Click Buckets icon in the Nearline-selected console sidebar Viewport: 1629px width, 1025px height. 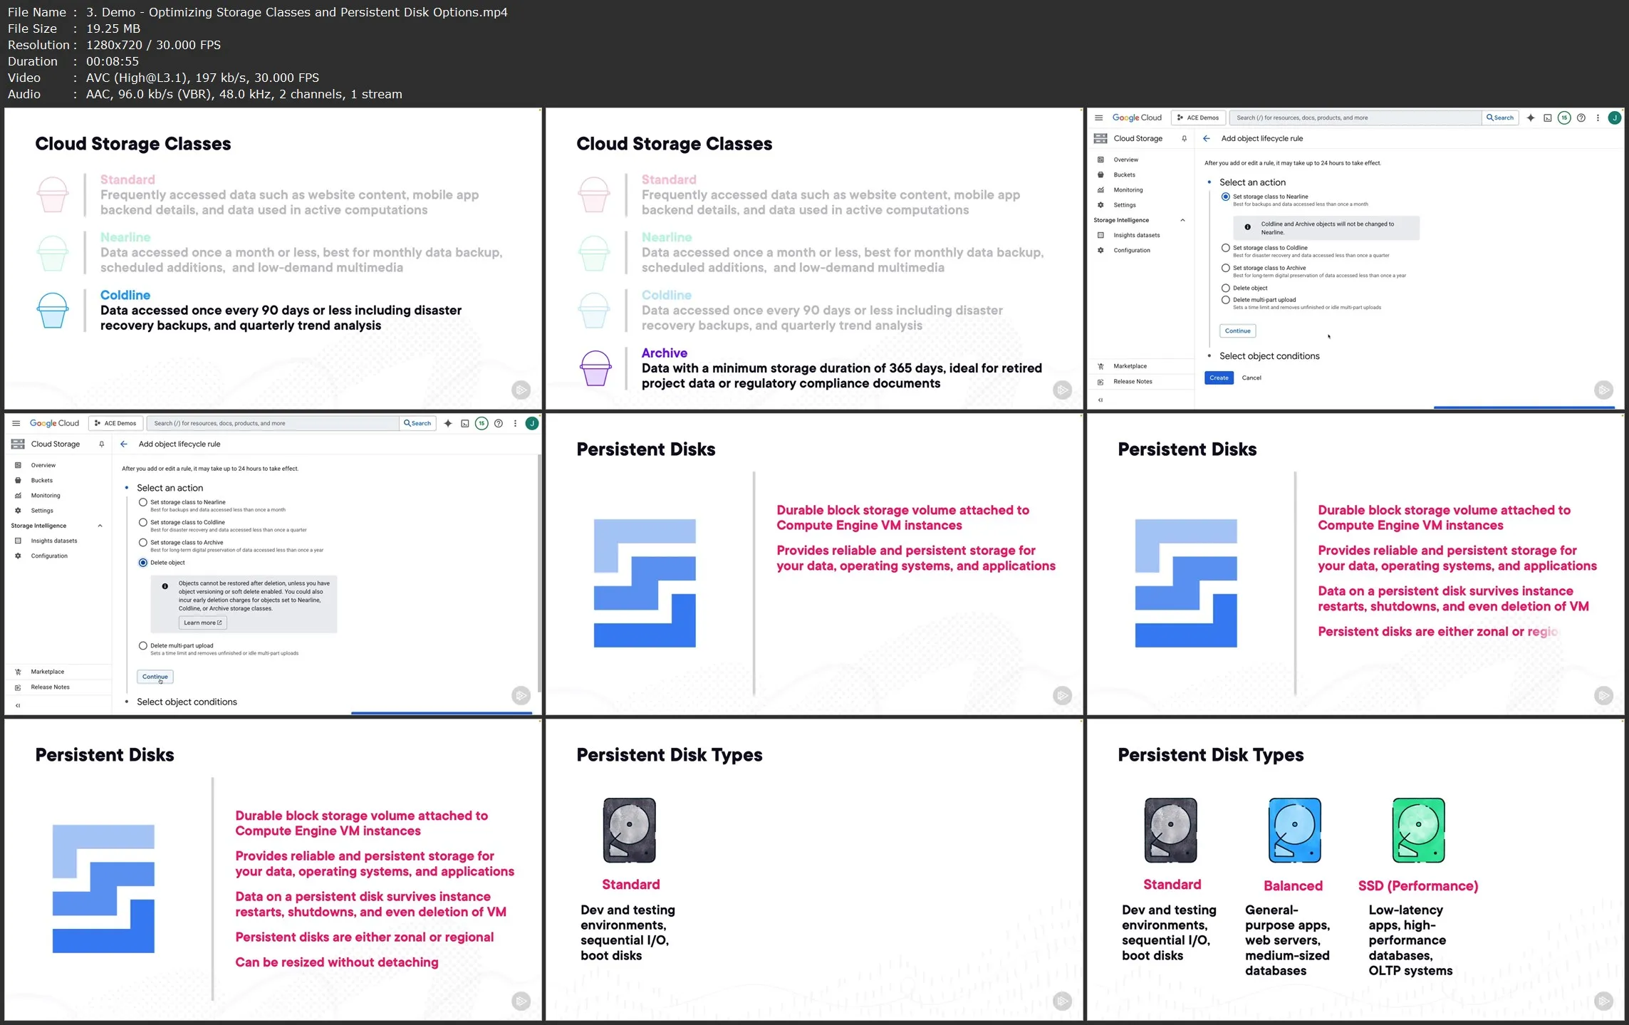coord(1100,175)
